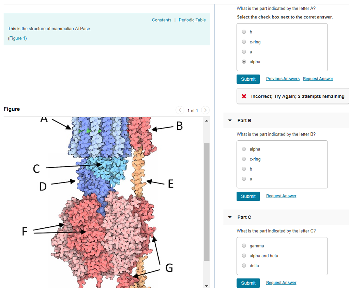349x288 pixels.
Task: Select the 'b' option for Part A
Action: 244,32
